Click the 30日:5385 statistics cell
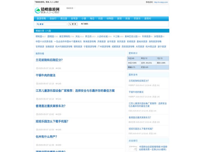The height and width of the screenshot is (152, 203). [x=133, y=63]
